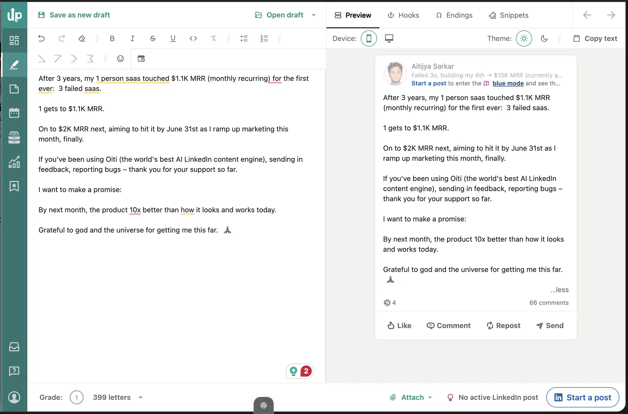Click the 66 comments text
Screen dimensions: 628x414
pyautogui.click(x=549, y=303)
